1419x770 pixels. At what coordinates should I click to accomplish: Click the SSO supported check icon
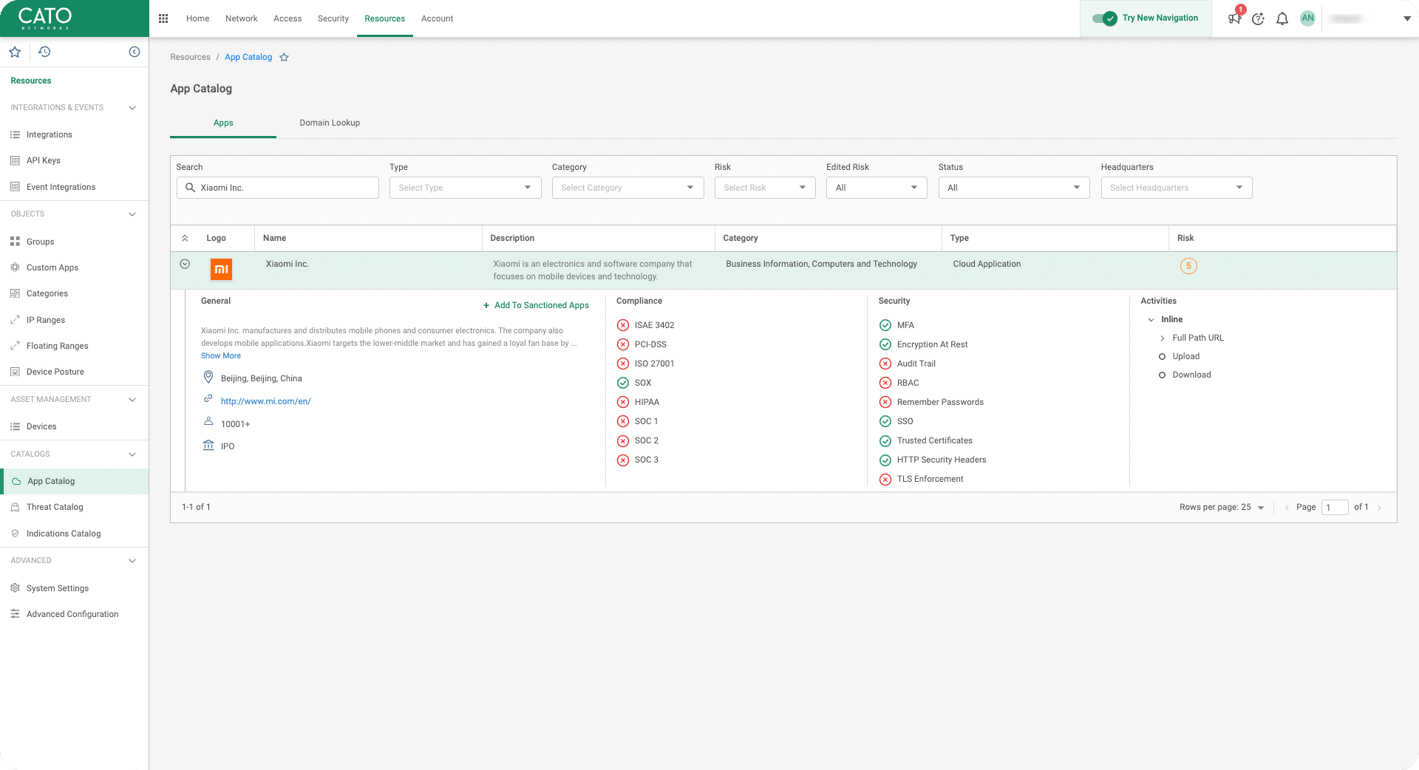(885, 421)
